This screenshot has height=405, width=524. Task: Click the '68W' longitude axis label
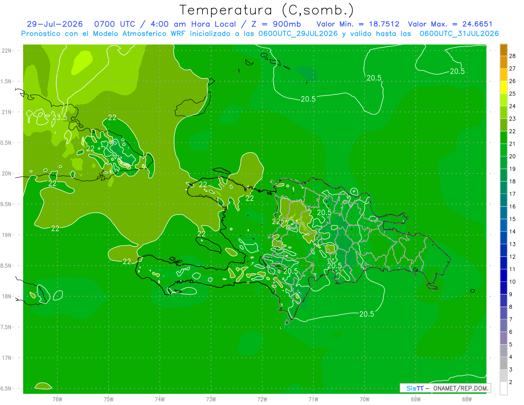[467, 399]
